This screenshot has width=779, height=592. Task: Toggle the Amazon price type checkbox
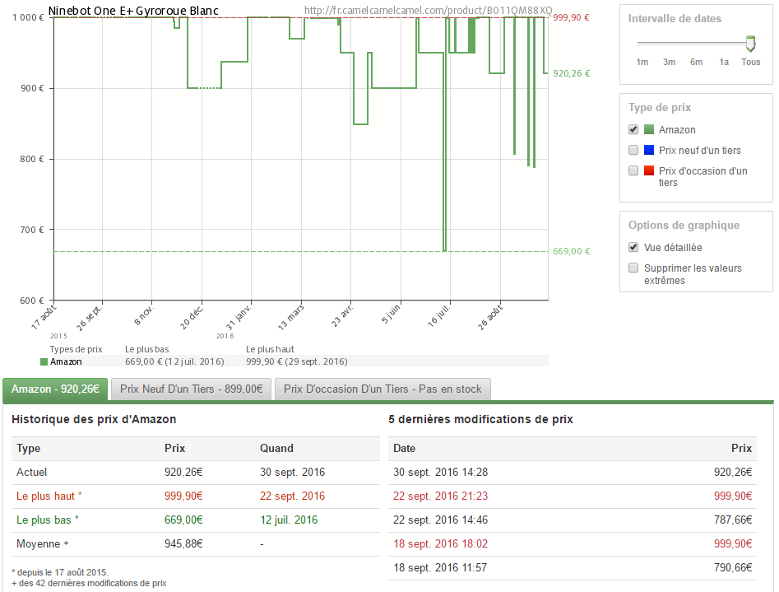point(633,129)
